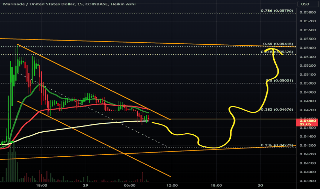
Task: Select the 0.382 (0.04676) Fibonacci label
Action: point(277,110)
